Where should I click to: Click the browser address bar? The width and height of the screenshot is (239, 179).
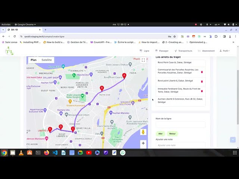94,37
